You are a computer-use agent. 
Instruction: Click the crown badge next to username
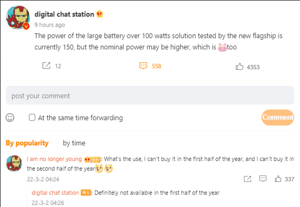coord(99,14)
